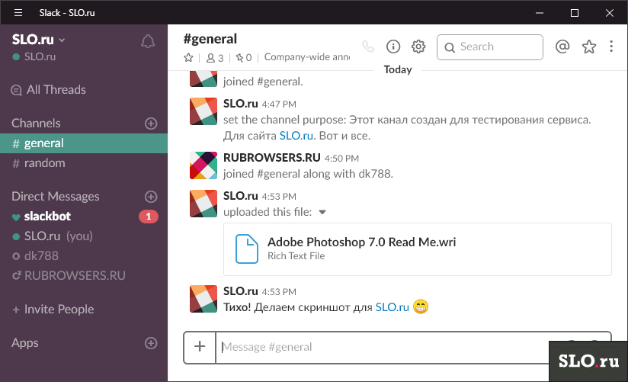Image resolution: width=628 pixels, height=382 pixels.
Task: Add a new channel with plus icon
Action: [x=151, y=124]
